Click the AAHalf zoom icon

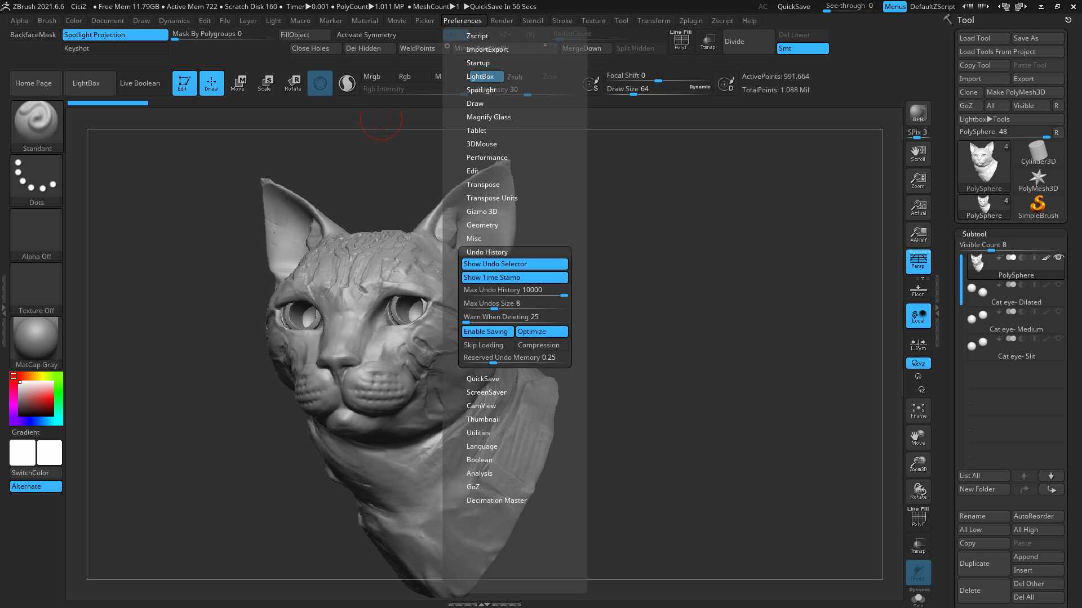(918, 235)
